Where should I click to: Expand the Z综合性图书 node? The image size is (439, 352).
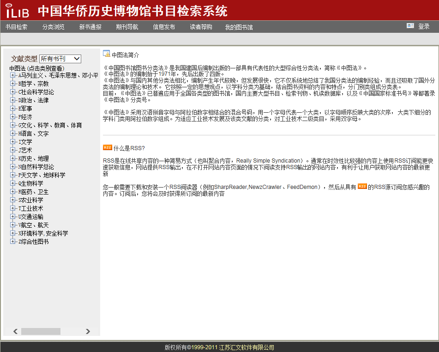13,242
